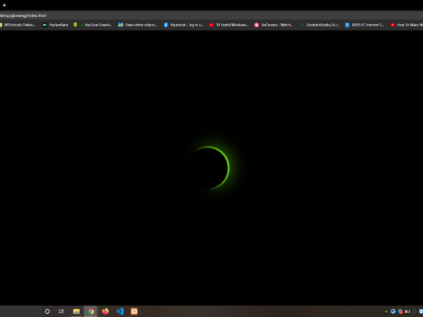Switch to Google Chrome on taskbar
The width and height of the screenshot is (423, 317).
coord(91,311)
